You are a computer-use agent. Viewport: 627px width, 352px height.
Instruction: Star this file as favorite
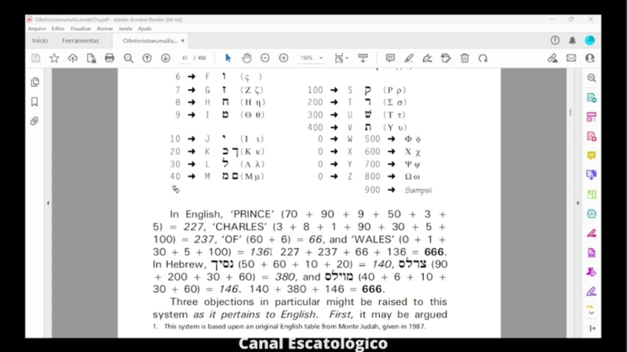[54, 58]
